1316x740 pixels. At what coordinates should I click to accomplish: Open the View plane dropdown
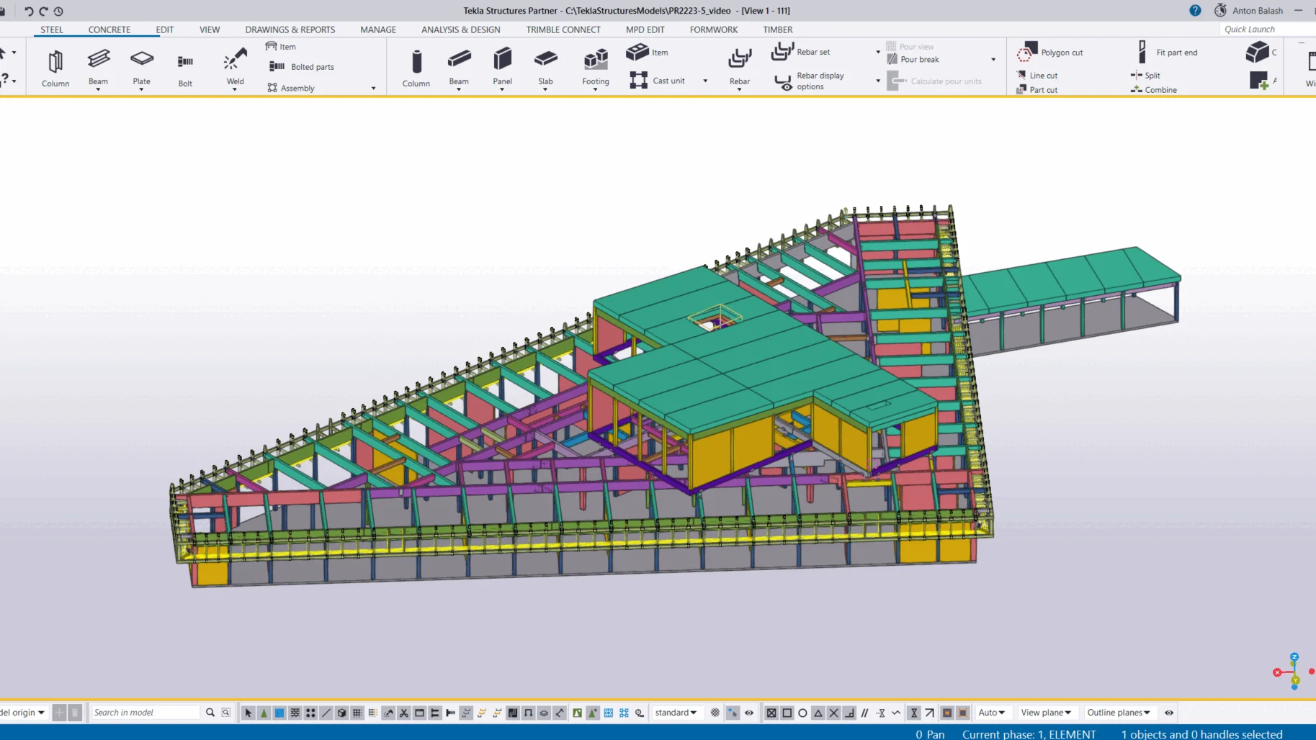[x=1045, y=713]
